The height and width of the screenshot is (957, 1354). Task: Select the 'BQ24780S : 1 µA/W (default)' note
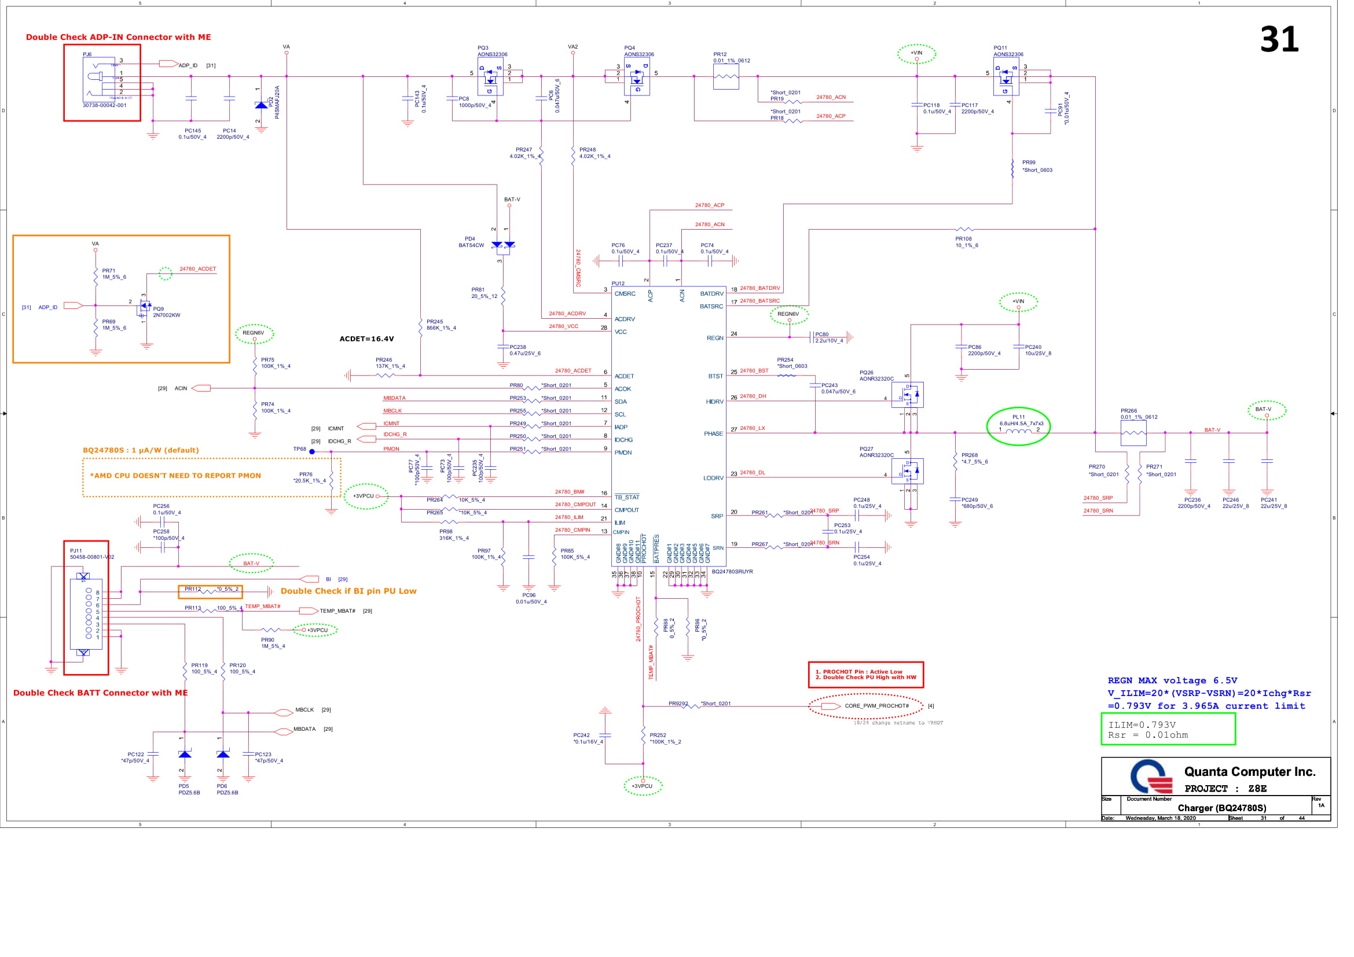click(x=141, y=450)
